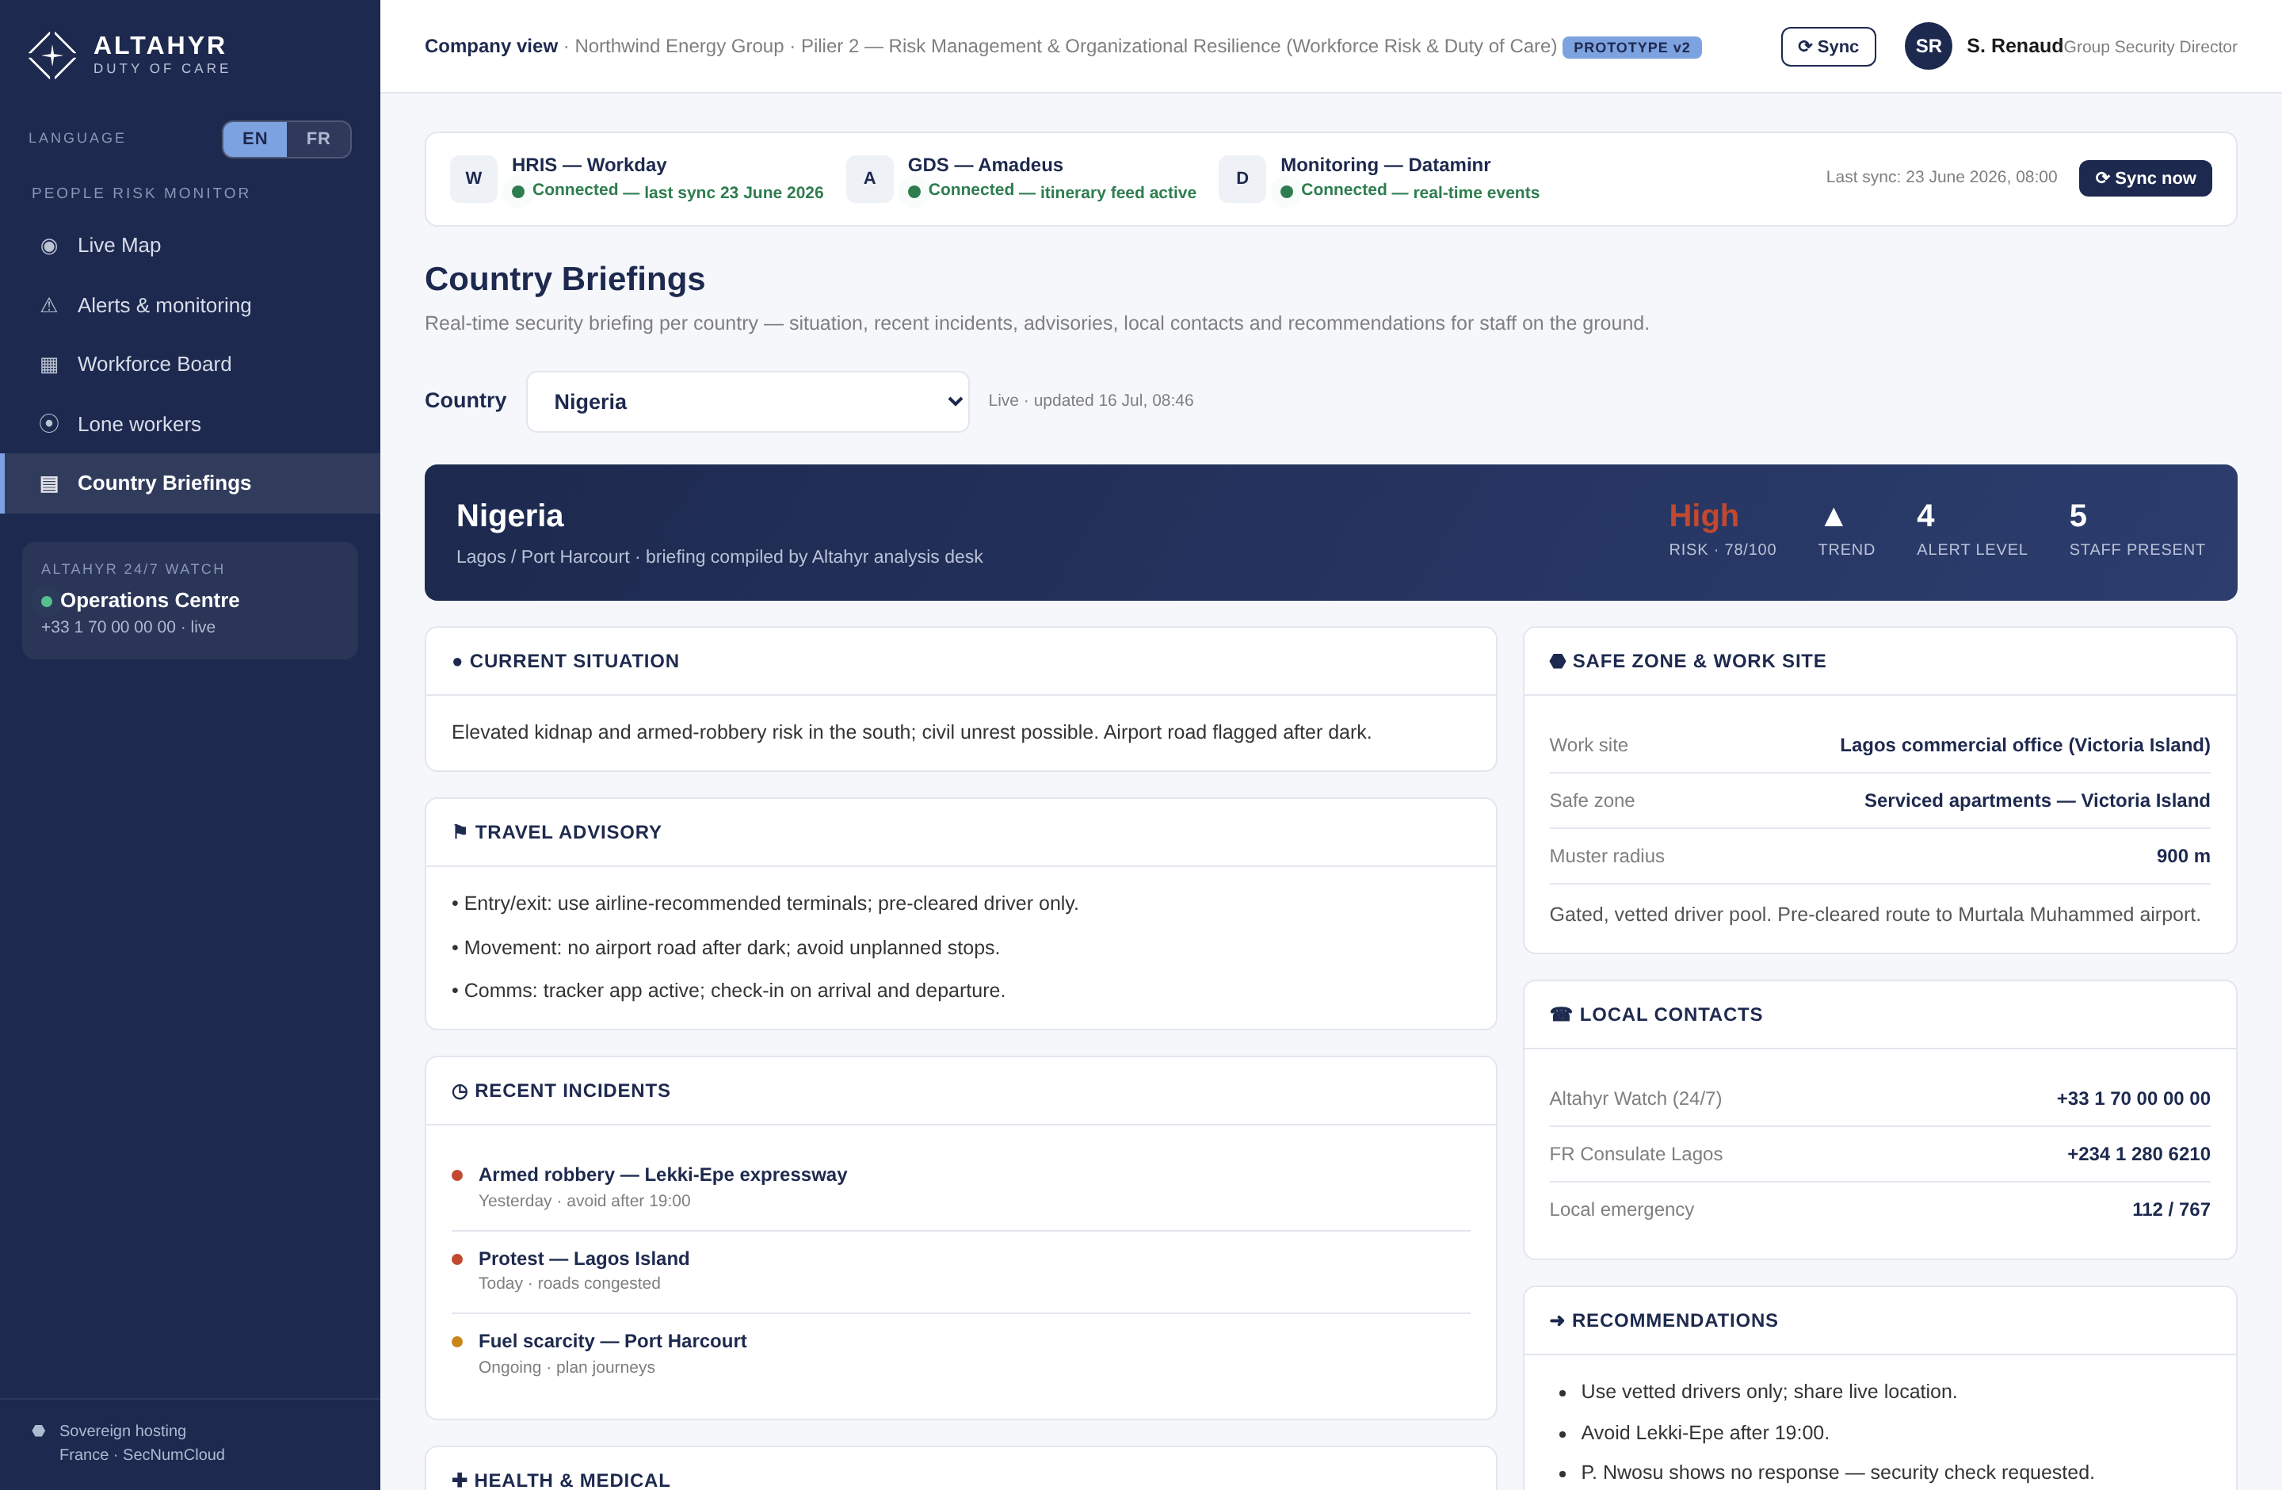Open the Fuel scarcity — Port Harcourt incident

pos(961,1354)
